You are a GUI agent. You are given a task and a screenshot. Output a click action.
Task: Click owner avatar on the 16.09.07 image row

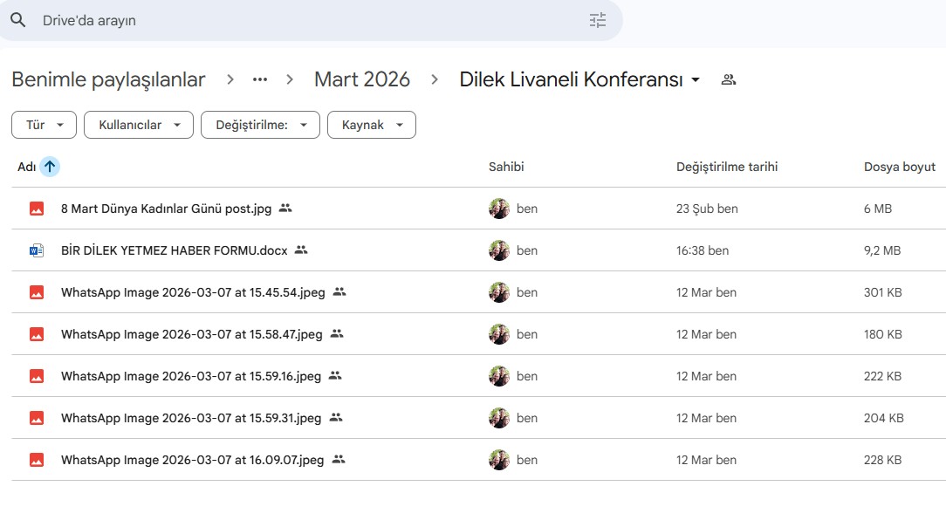pyautogui.click(x=499, y=460)
